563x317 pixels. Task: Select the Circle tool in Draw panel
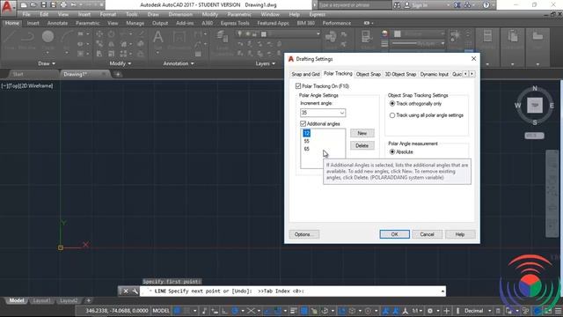(x=48, y=40)
